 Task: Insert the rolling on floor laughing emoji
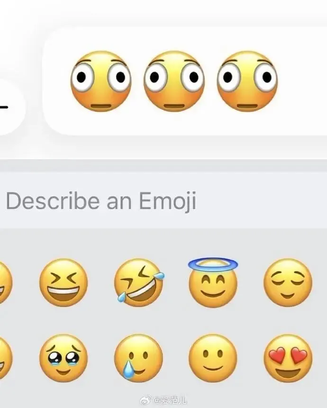coord(139,282)
